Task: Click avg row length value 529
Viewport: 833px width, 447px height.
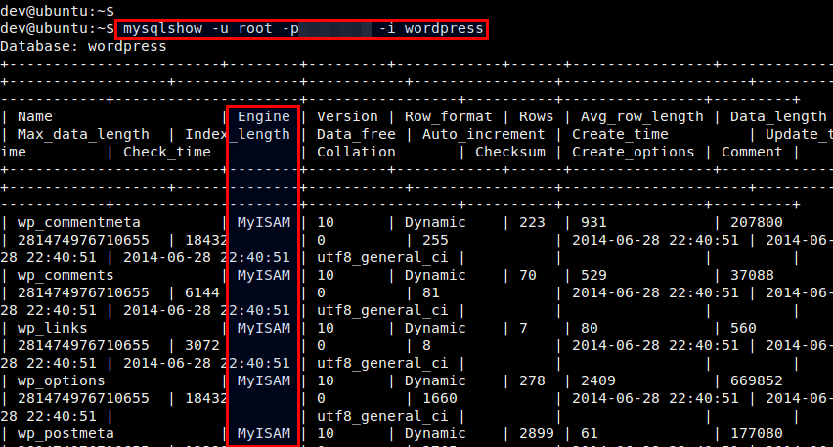Action: [x=593, y=275]
